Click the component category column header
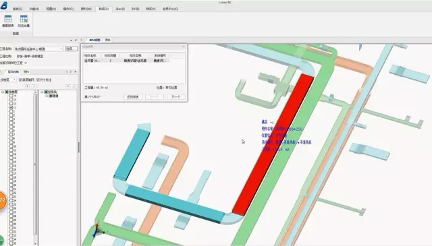Viewport: 432px width, 246px height. click(x=135, y=55)
